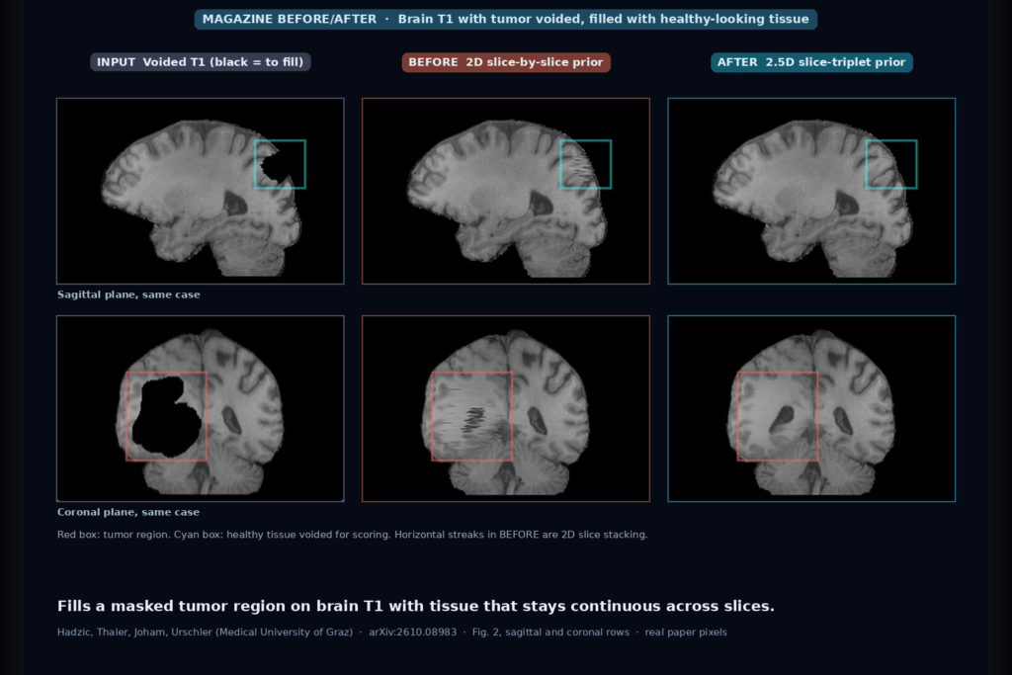This screenshot has width=1012, height=675.
Task: Click the arXiv:2610.08983 reference
Action: coord(412,632)
